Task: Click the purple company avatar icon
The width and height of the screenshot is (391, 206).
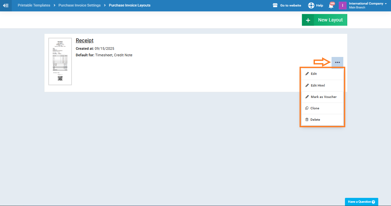Action: pos(342,6)
